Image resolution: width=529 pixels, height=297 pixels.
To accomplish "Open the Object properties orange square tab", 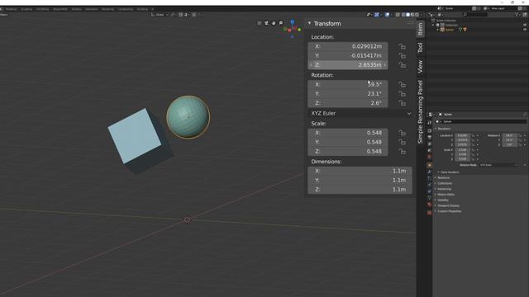I will [430, 165].
